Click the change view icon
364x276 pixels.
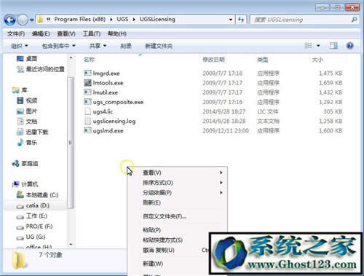309,46
